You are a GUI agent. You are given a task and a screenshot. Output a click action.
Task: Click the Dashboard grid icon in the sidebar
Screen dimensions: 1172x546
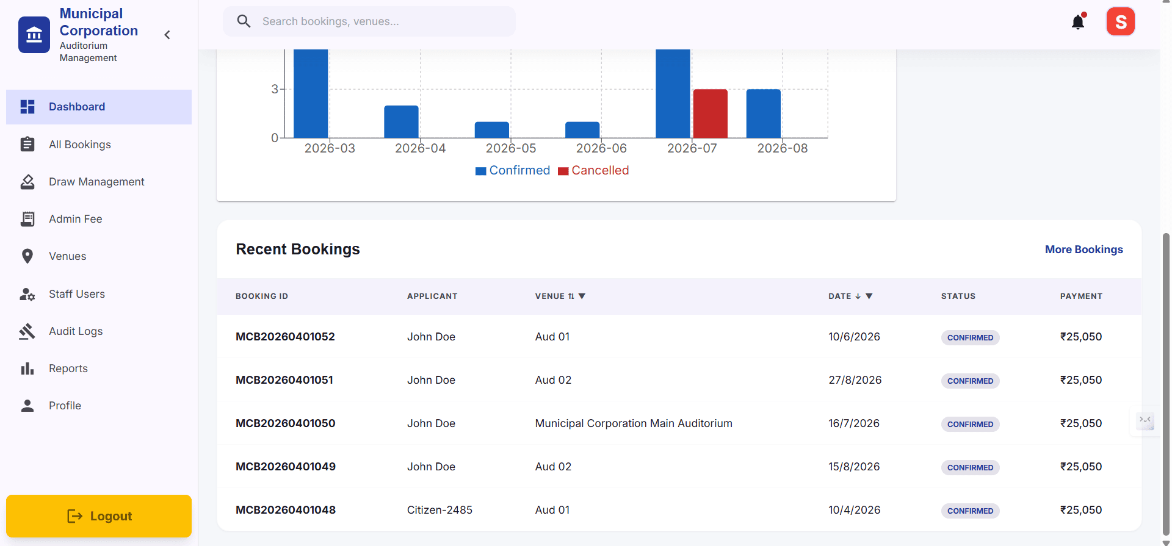pyautogui.click(x=27, y=107)
